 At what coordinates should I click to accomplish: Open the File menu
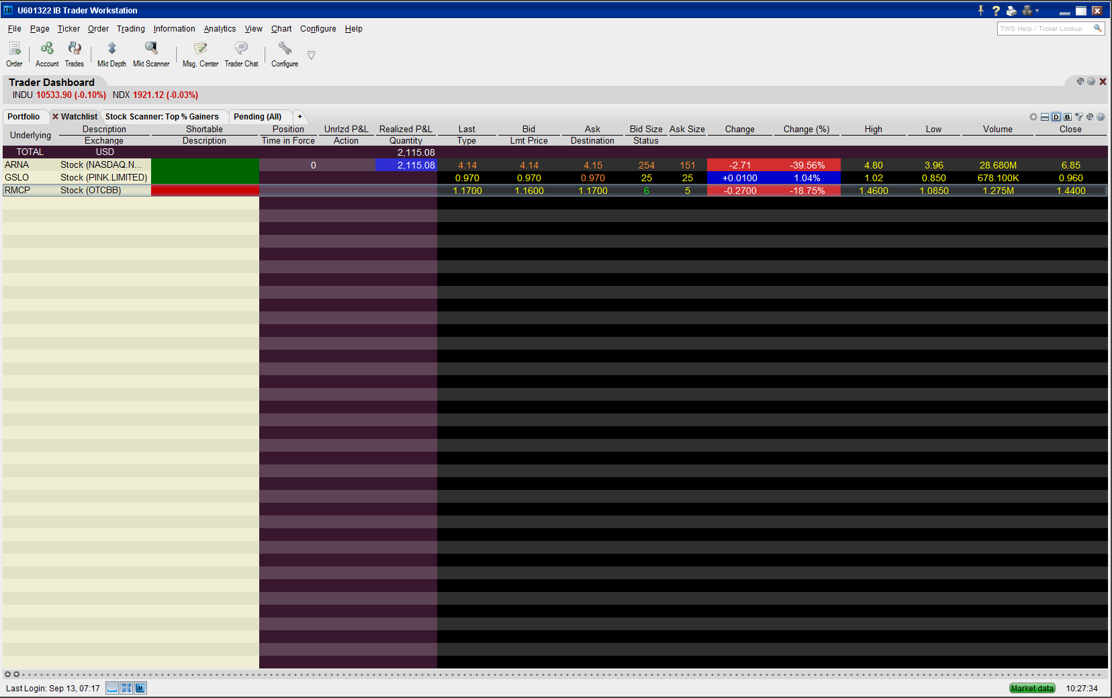pos(15,29)
